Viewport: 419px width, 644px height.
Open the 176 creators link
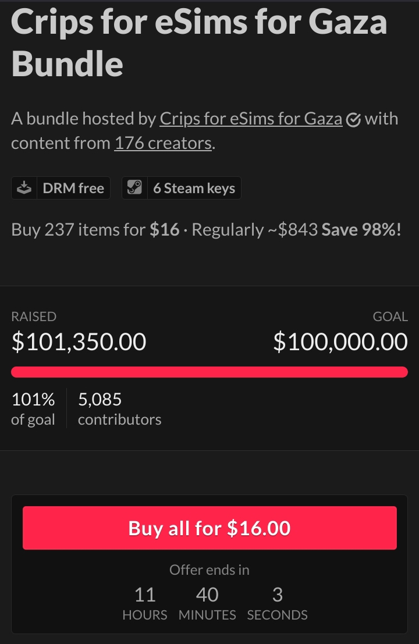click(x=163, y=143)
